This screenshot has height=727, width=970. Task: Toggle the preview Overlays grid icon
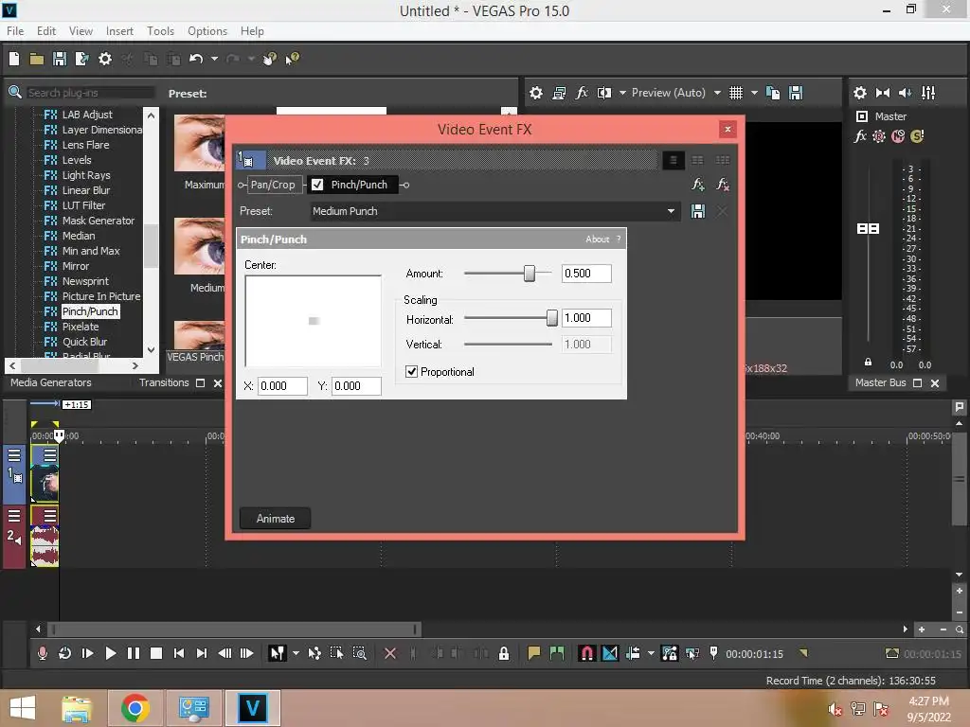click(x=735, y=93)
